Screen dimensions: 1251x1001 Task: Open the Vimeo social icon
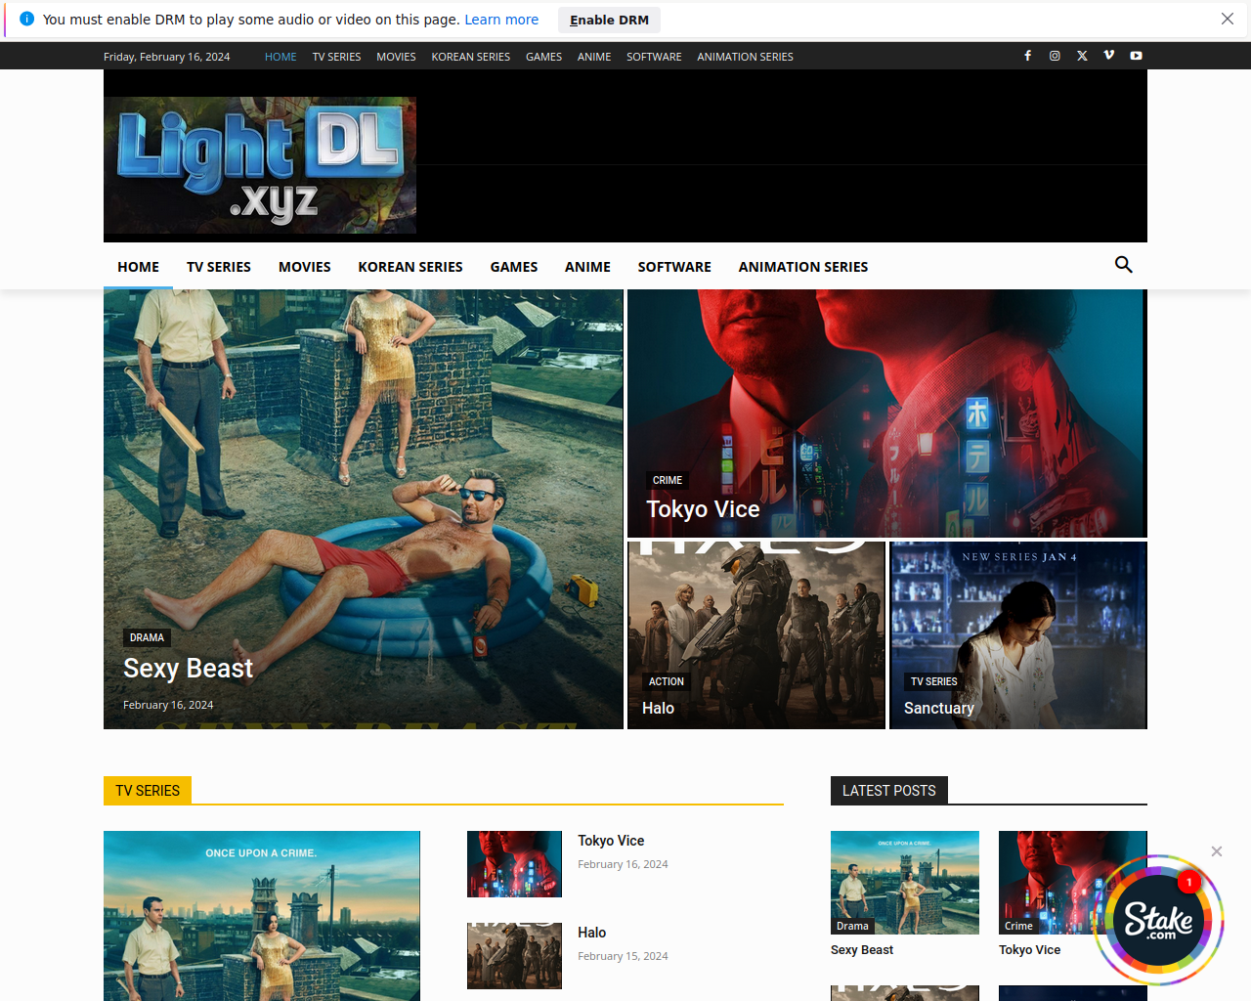pyautogui.click(x=1108, y=56)
